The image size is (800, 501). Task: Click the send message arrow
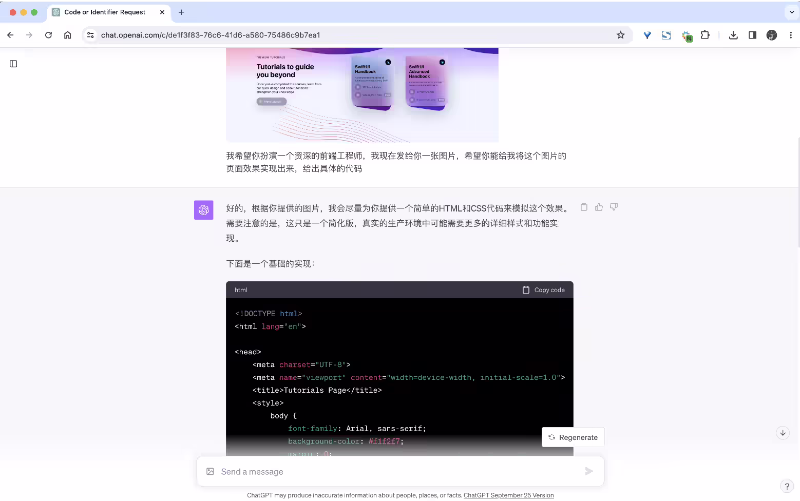tap(589, 471)
